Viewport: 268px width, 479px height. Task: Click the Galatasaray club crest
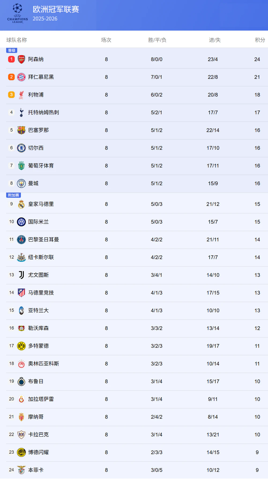click(x=21, y=399)
